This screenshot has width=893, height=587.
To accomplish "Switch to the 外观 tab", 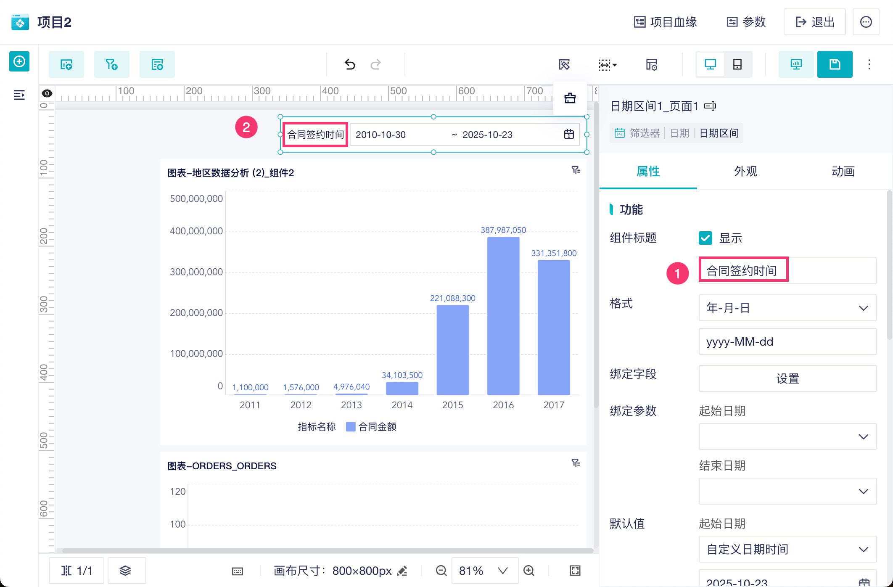I will tap(745, 171).
